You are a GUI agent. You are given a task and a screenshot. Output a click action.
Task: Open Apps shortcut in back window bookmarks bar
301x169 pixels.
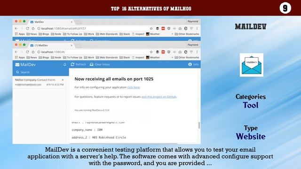20,34
